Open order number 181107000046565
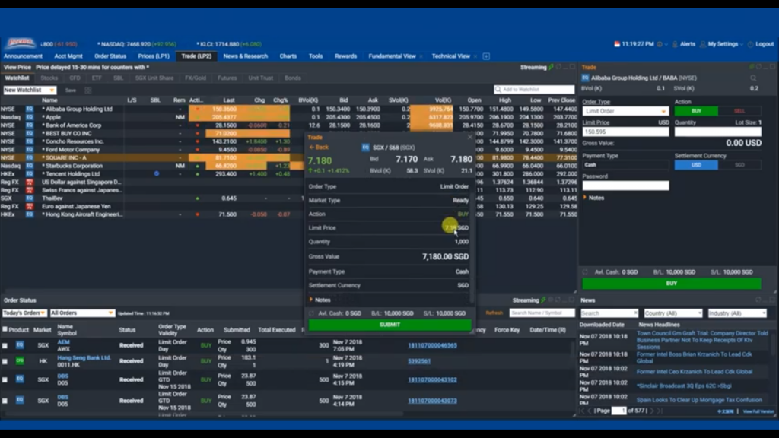Screen dimensions: 779x438 coord(432,345)
